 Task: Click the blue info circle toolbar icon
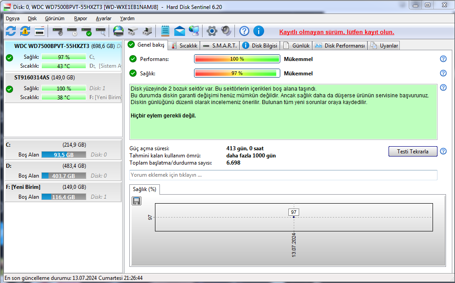[259, 30]
